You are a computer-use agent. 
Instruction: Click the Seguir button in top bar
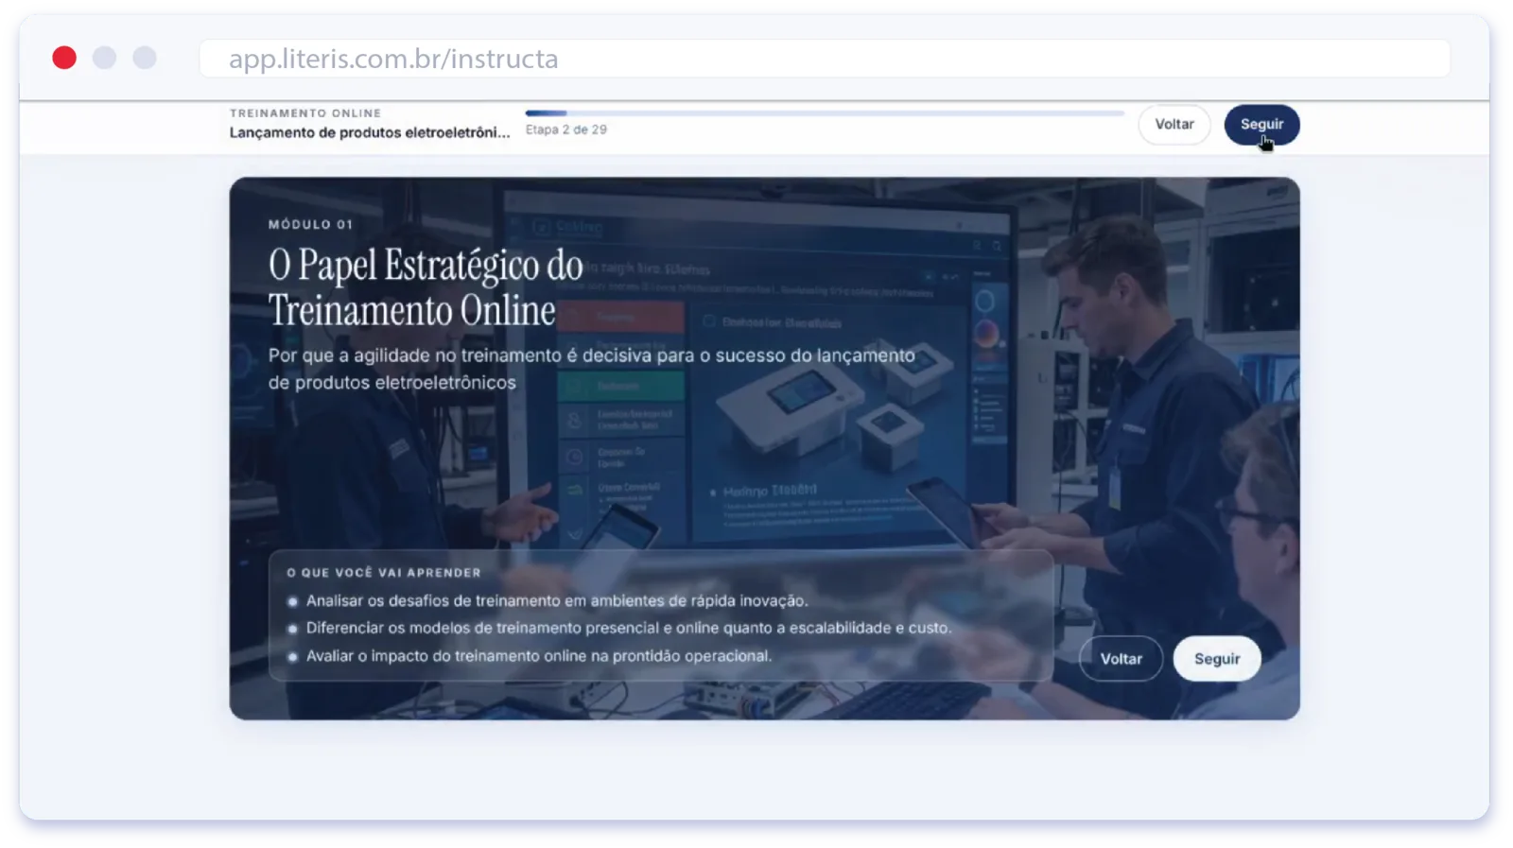coord(1261,125)
